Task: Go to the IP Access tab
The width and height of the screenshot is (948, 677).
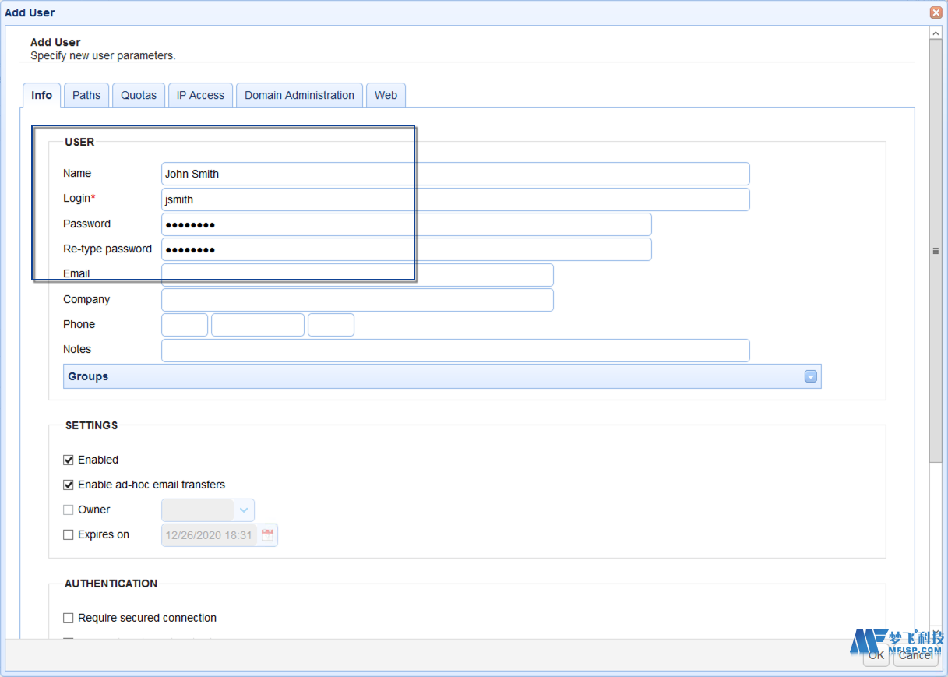Action: pyautogui.click(x=200, y=95)
